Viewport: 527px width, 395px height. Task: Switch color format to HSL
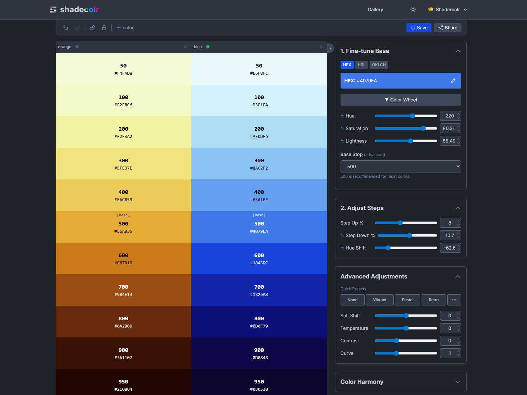coord(361,65)
